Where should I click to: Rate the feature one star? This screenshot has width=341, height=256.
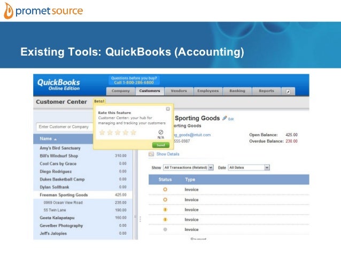[102, 133]
